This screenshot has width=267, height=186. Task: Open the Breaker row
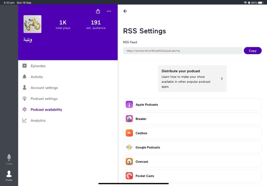click(x=192, y=119)
